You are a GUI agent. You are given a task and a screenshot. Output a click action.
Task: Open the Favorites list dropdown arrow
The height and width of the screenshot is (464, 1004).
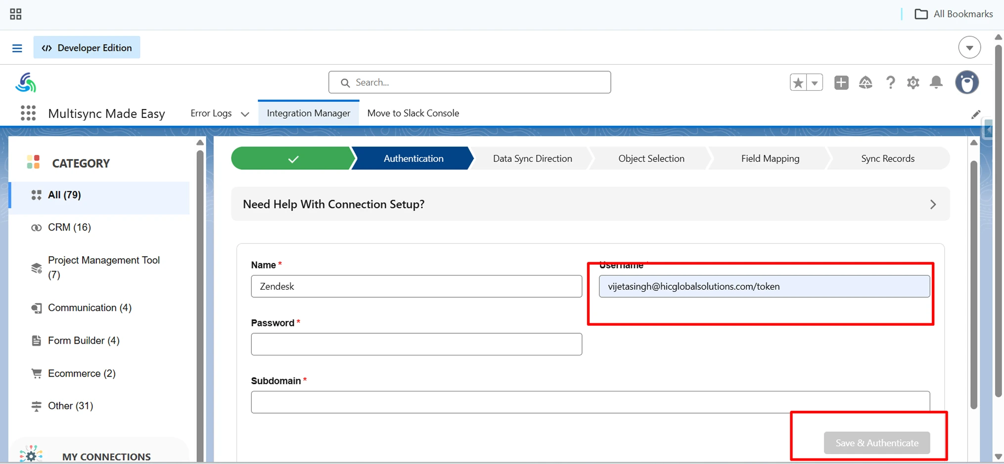point(815,82)
